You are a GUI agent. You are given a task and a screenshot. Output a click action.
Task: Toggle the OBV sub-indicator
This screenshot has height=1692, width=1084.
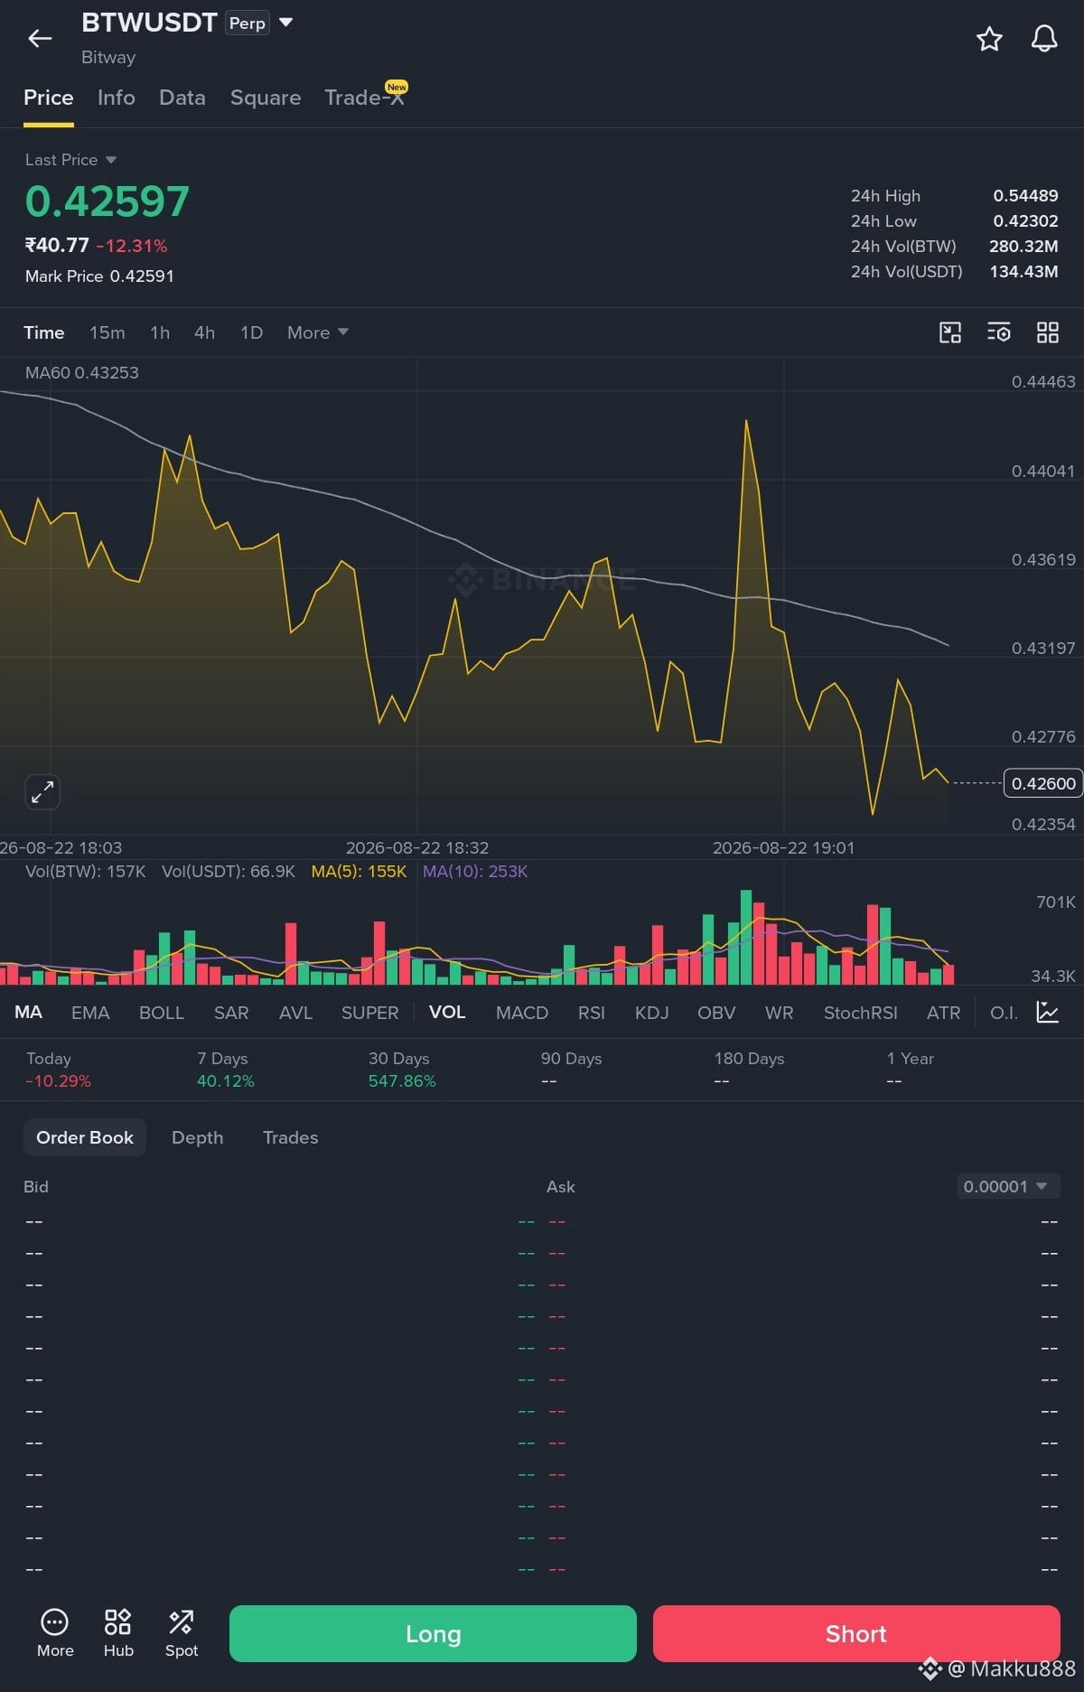point(716,1013)
